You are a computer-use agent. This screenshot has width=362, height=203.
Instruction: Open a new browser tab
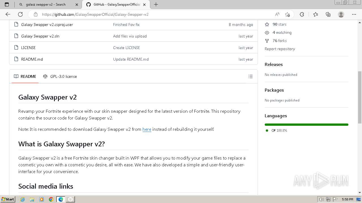click(156, 5)
